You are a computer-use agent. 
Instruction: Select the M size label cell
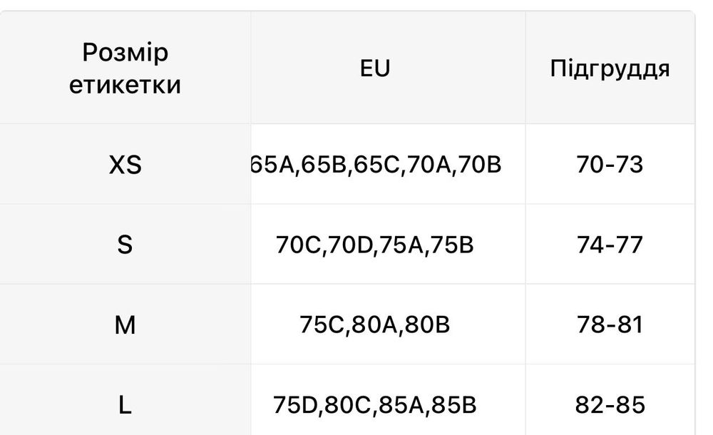pyautogui.click(x=125, y=325)
